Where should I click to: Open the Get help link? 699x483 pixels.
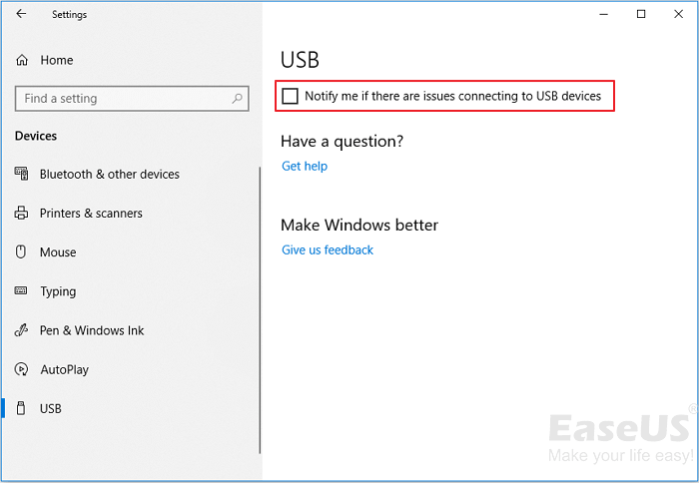[305, 166]
